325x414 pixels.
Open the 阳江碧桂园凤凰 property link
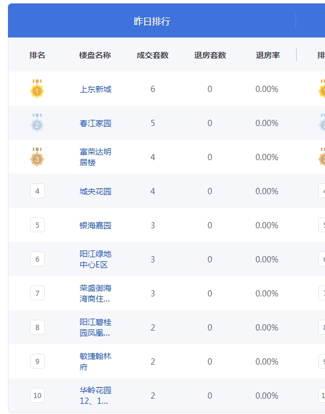click(x=95, y=327)
